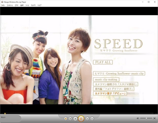Screen dimensions: 158x123
Task: Select highlighted カメラマン寛子「デビュー」 entry
Action: pos(110,94)
